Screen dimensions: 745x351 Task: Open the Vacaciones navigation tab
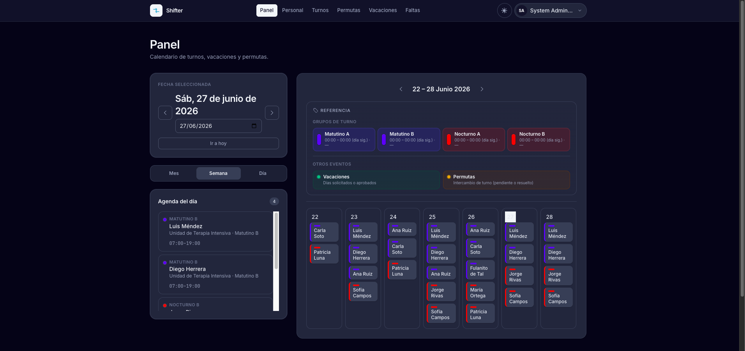383,10
